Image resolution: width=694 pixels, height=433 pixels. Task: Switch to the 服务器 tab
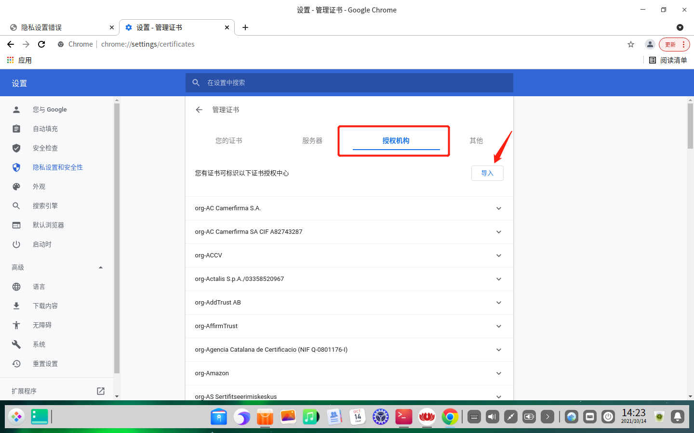click(312, 140)
